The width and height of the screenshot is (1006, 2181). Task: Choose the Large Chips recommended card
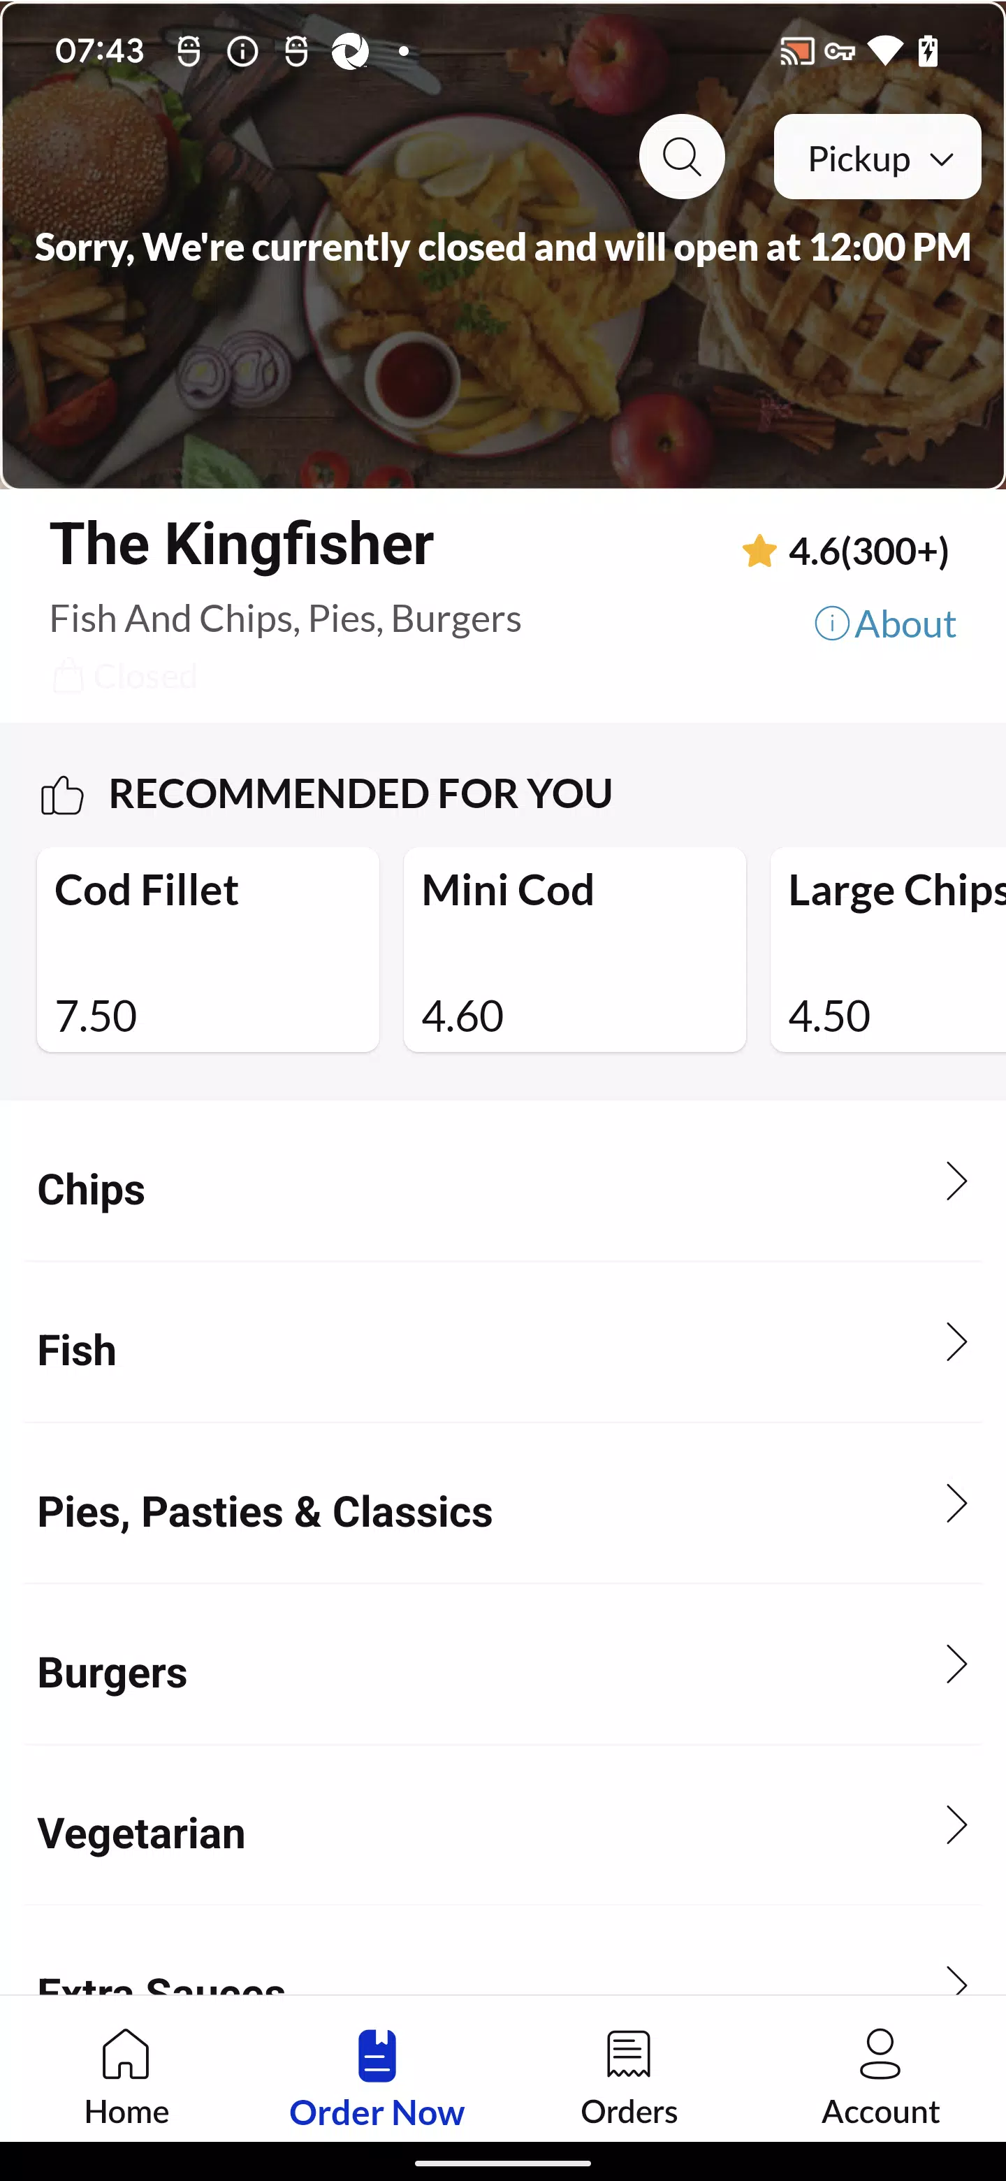tap(889, 949)
